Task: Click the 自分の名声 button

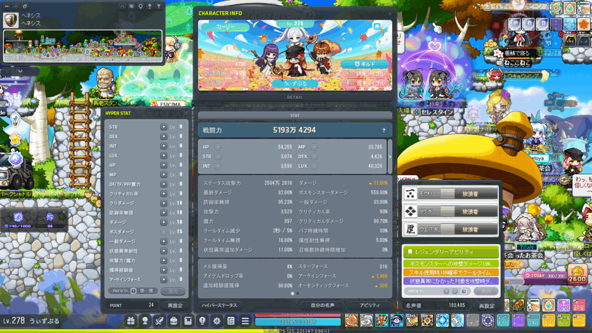Action: click(x=321, y=305)
